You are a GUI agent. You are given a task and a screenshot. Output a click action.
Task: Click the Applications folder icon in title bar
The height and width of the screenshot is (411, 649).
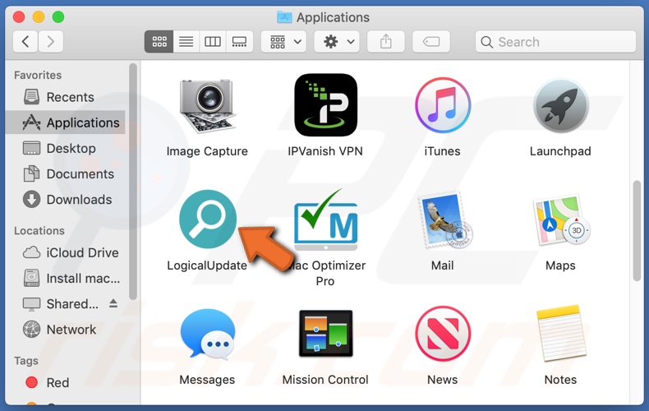coord(284,17)
